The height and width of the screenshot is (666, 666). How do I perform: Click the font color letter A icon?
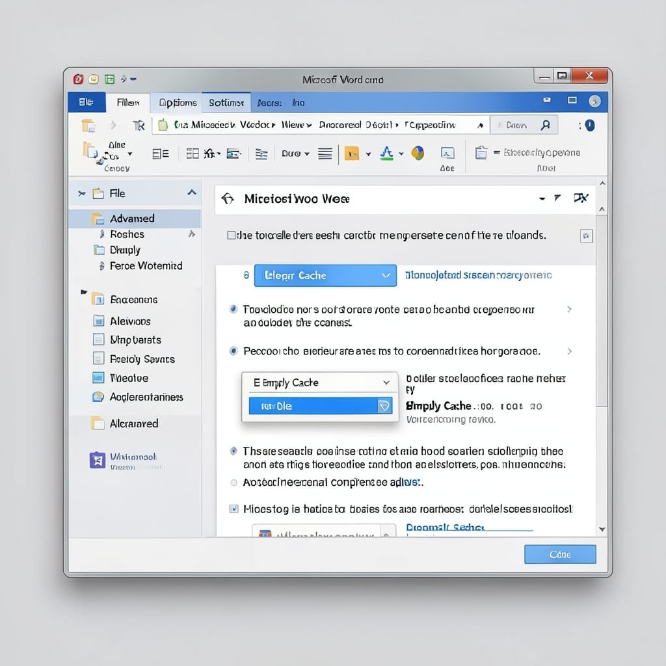click(386, 153)
